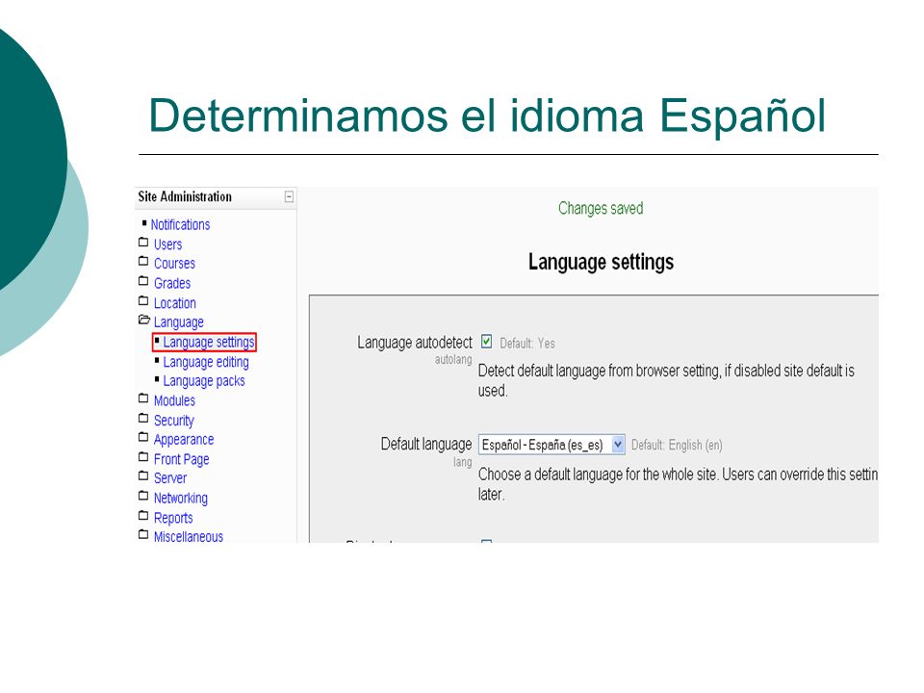Expand the Grades section
The width and height of the screenshot is (924, 693).
pyautogui.click(x=172, y=283)
